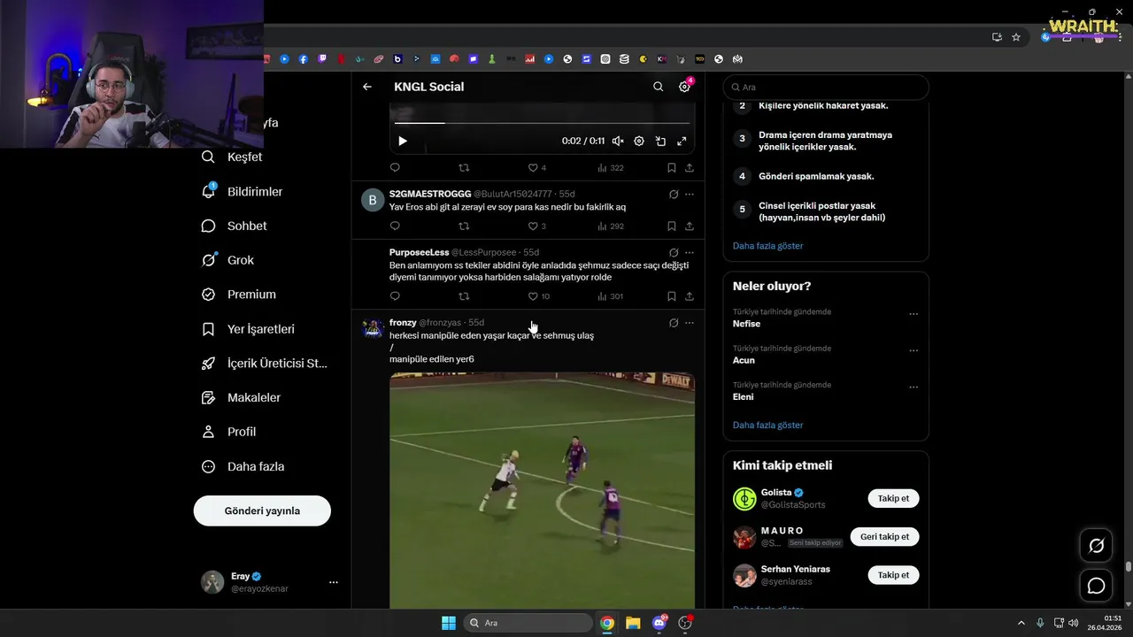Open fronzy's profile avatar
The image size is (1133, 637).
coord(373,328)
